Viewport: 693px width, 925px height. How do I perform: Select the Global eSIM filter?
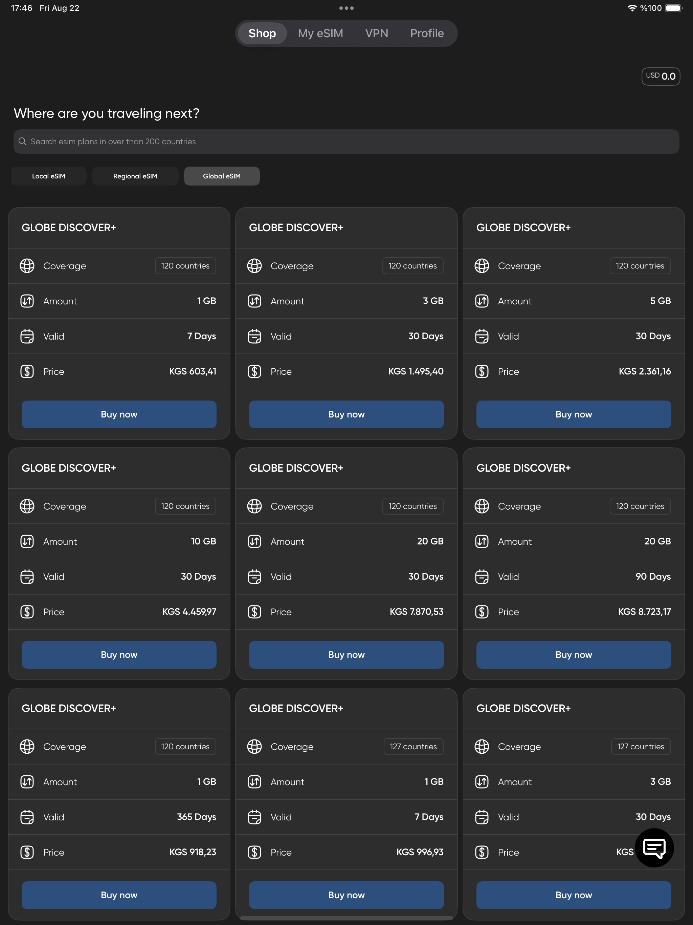[222, 176]
